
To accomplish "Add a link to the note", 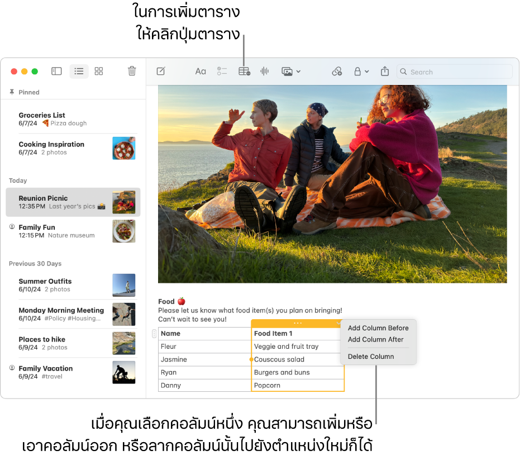I will click(337, 72).
